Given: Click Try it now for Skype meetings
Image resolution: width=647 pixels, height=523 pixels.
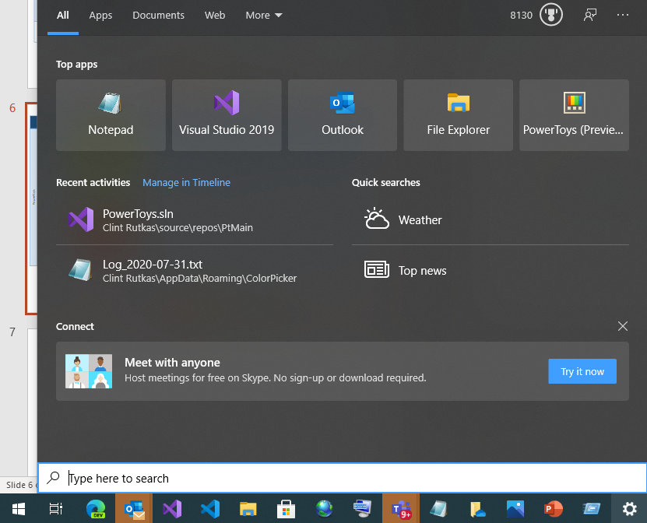Looking at the screenshot, I should (582, 371).
